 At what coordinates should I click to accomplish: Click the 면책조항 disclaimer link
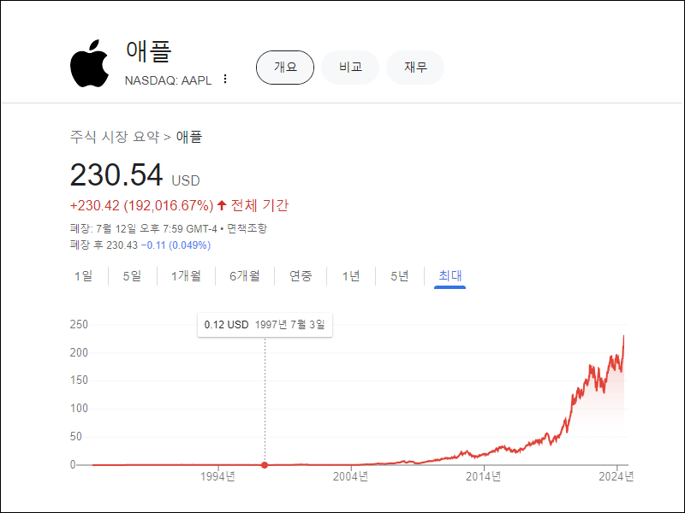pos(247,228)
